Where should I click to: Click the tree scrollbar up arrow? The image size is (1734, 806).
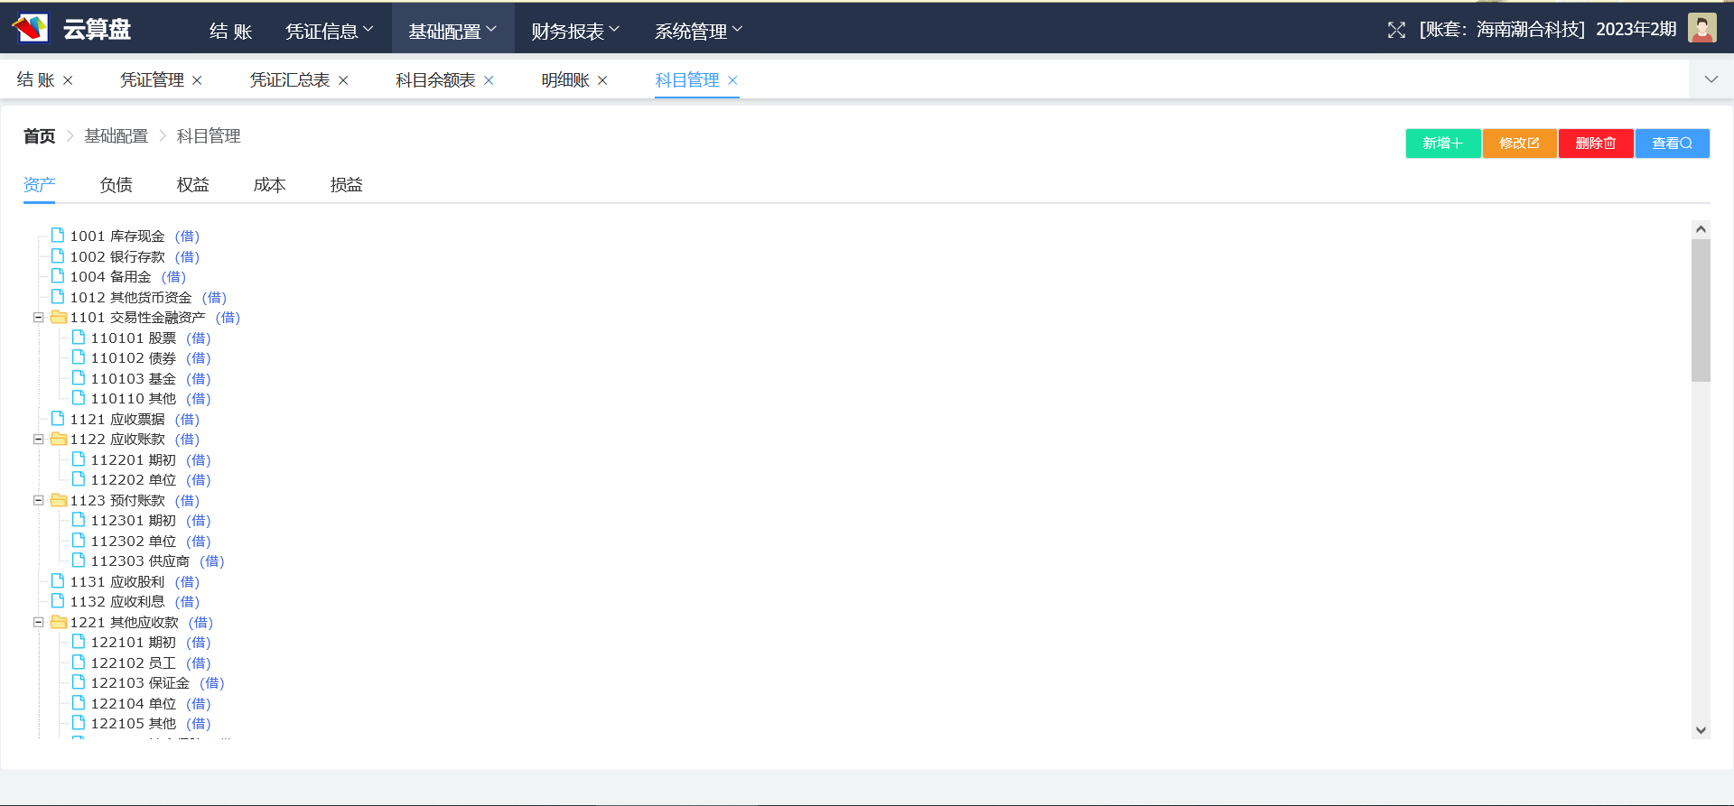tap(1701, 229)
